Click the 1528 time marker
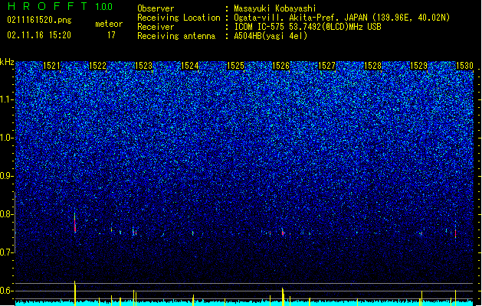Screen dimensions: 482x306 tap(372, 66)
